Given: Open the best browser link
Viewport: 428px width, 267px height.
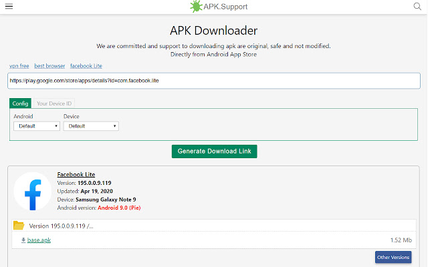Looking at the screenshot, I should 49,66.
